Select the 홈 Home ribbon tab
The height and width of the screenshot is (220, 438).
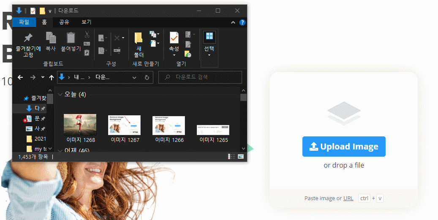pos(44,22)
